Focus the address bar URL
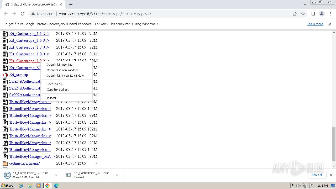Viewport: 336px width, 189px height. [105, 14]
